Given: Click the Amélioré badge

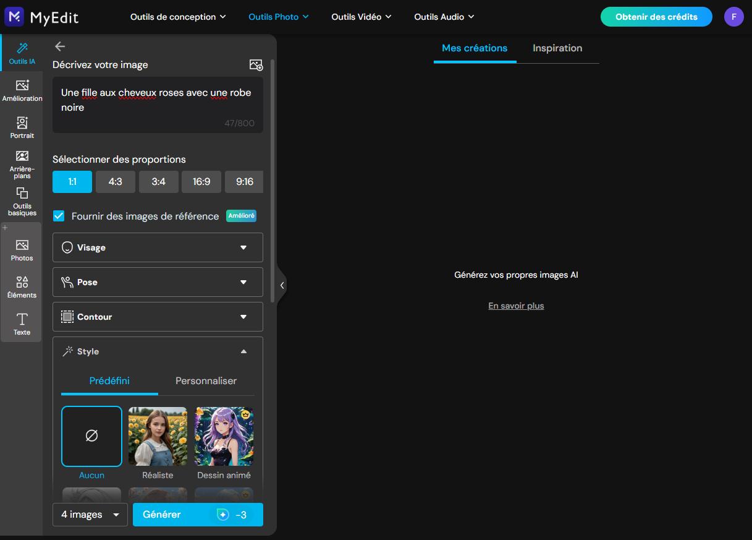Looking at the screenshot, I should coord(241,216).
